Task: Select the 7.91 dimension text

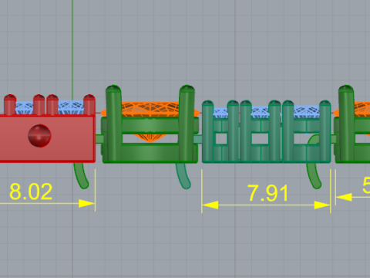Action: pos(267,193)
